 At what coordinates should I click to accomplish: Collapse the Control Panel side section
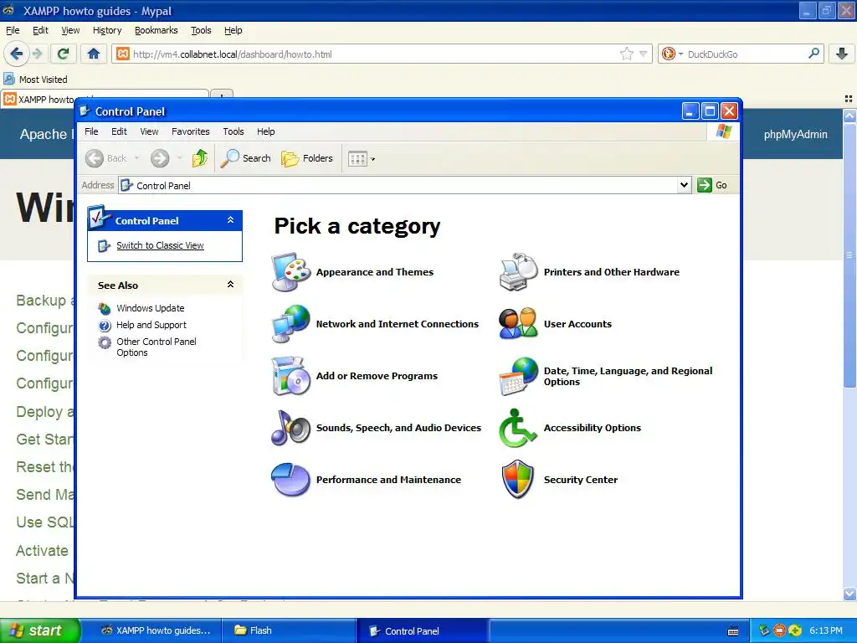tap(231, 220)
